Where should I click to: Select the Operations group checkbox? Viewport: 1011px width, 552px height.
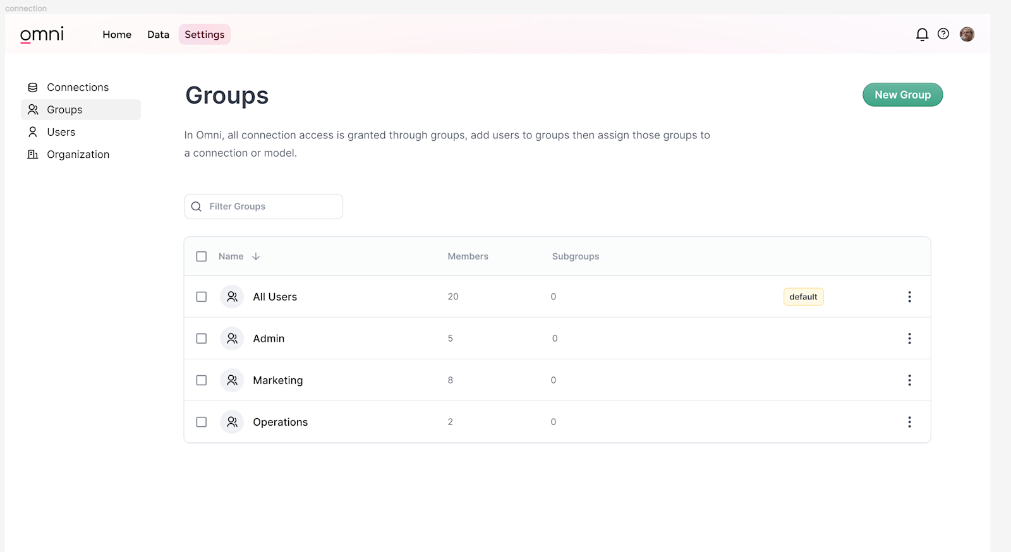click(x=202, y=422)
